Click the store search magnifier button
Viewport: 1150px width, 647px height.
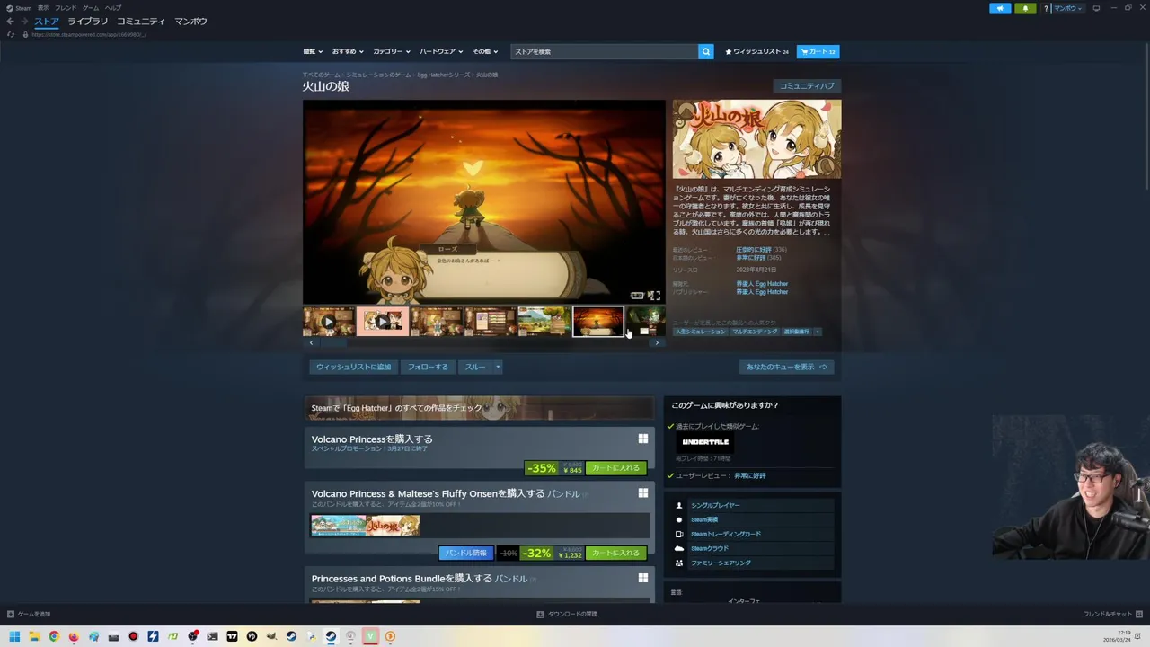tap(706, 51)
